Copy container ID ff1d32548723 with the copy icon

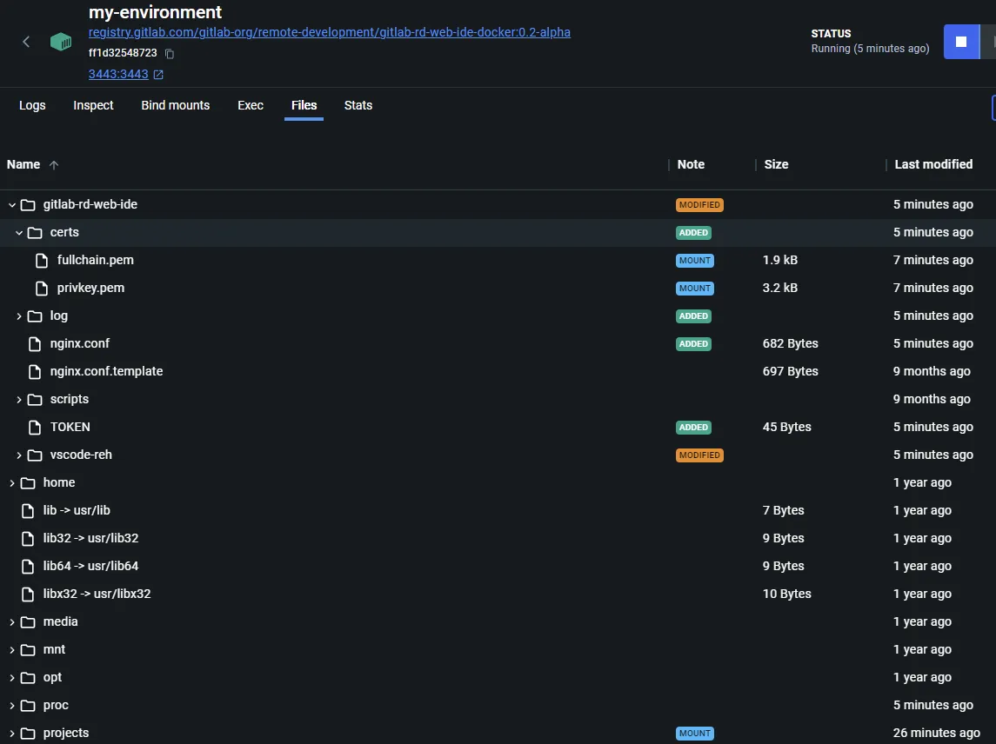tap(170, 53)
